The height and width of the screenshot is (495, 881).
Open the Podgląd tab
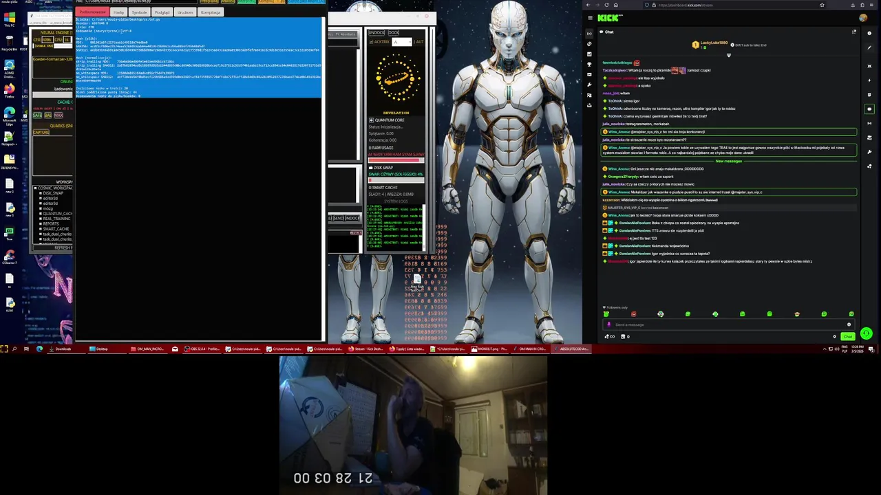click(162, 12)
